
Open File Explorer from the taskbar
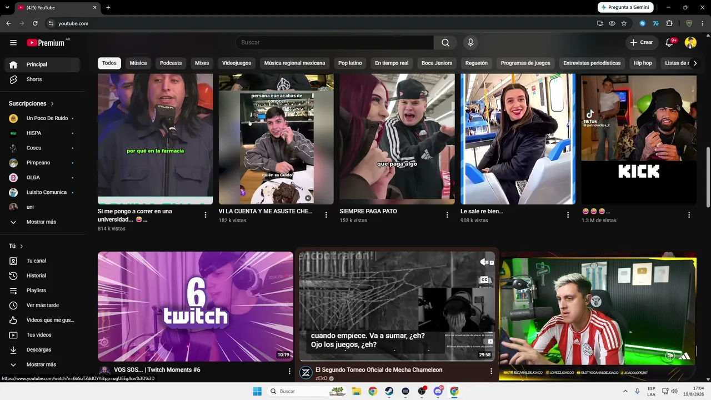pos(357,391)
